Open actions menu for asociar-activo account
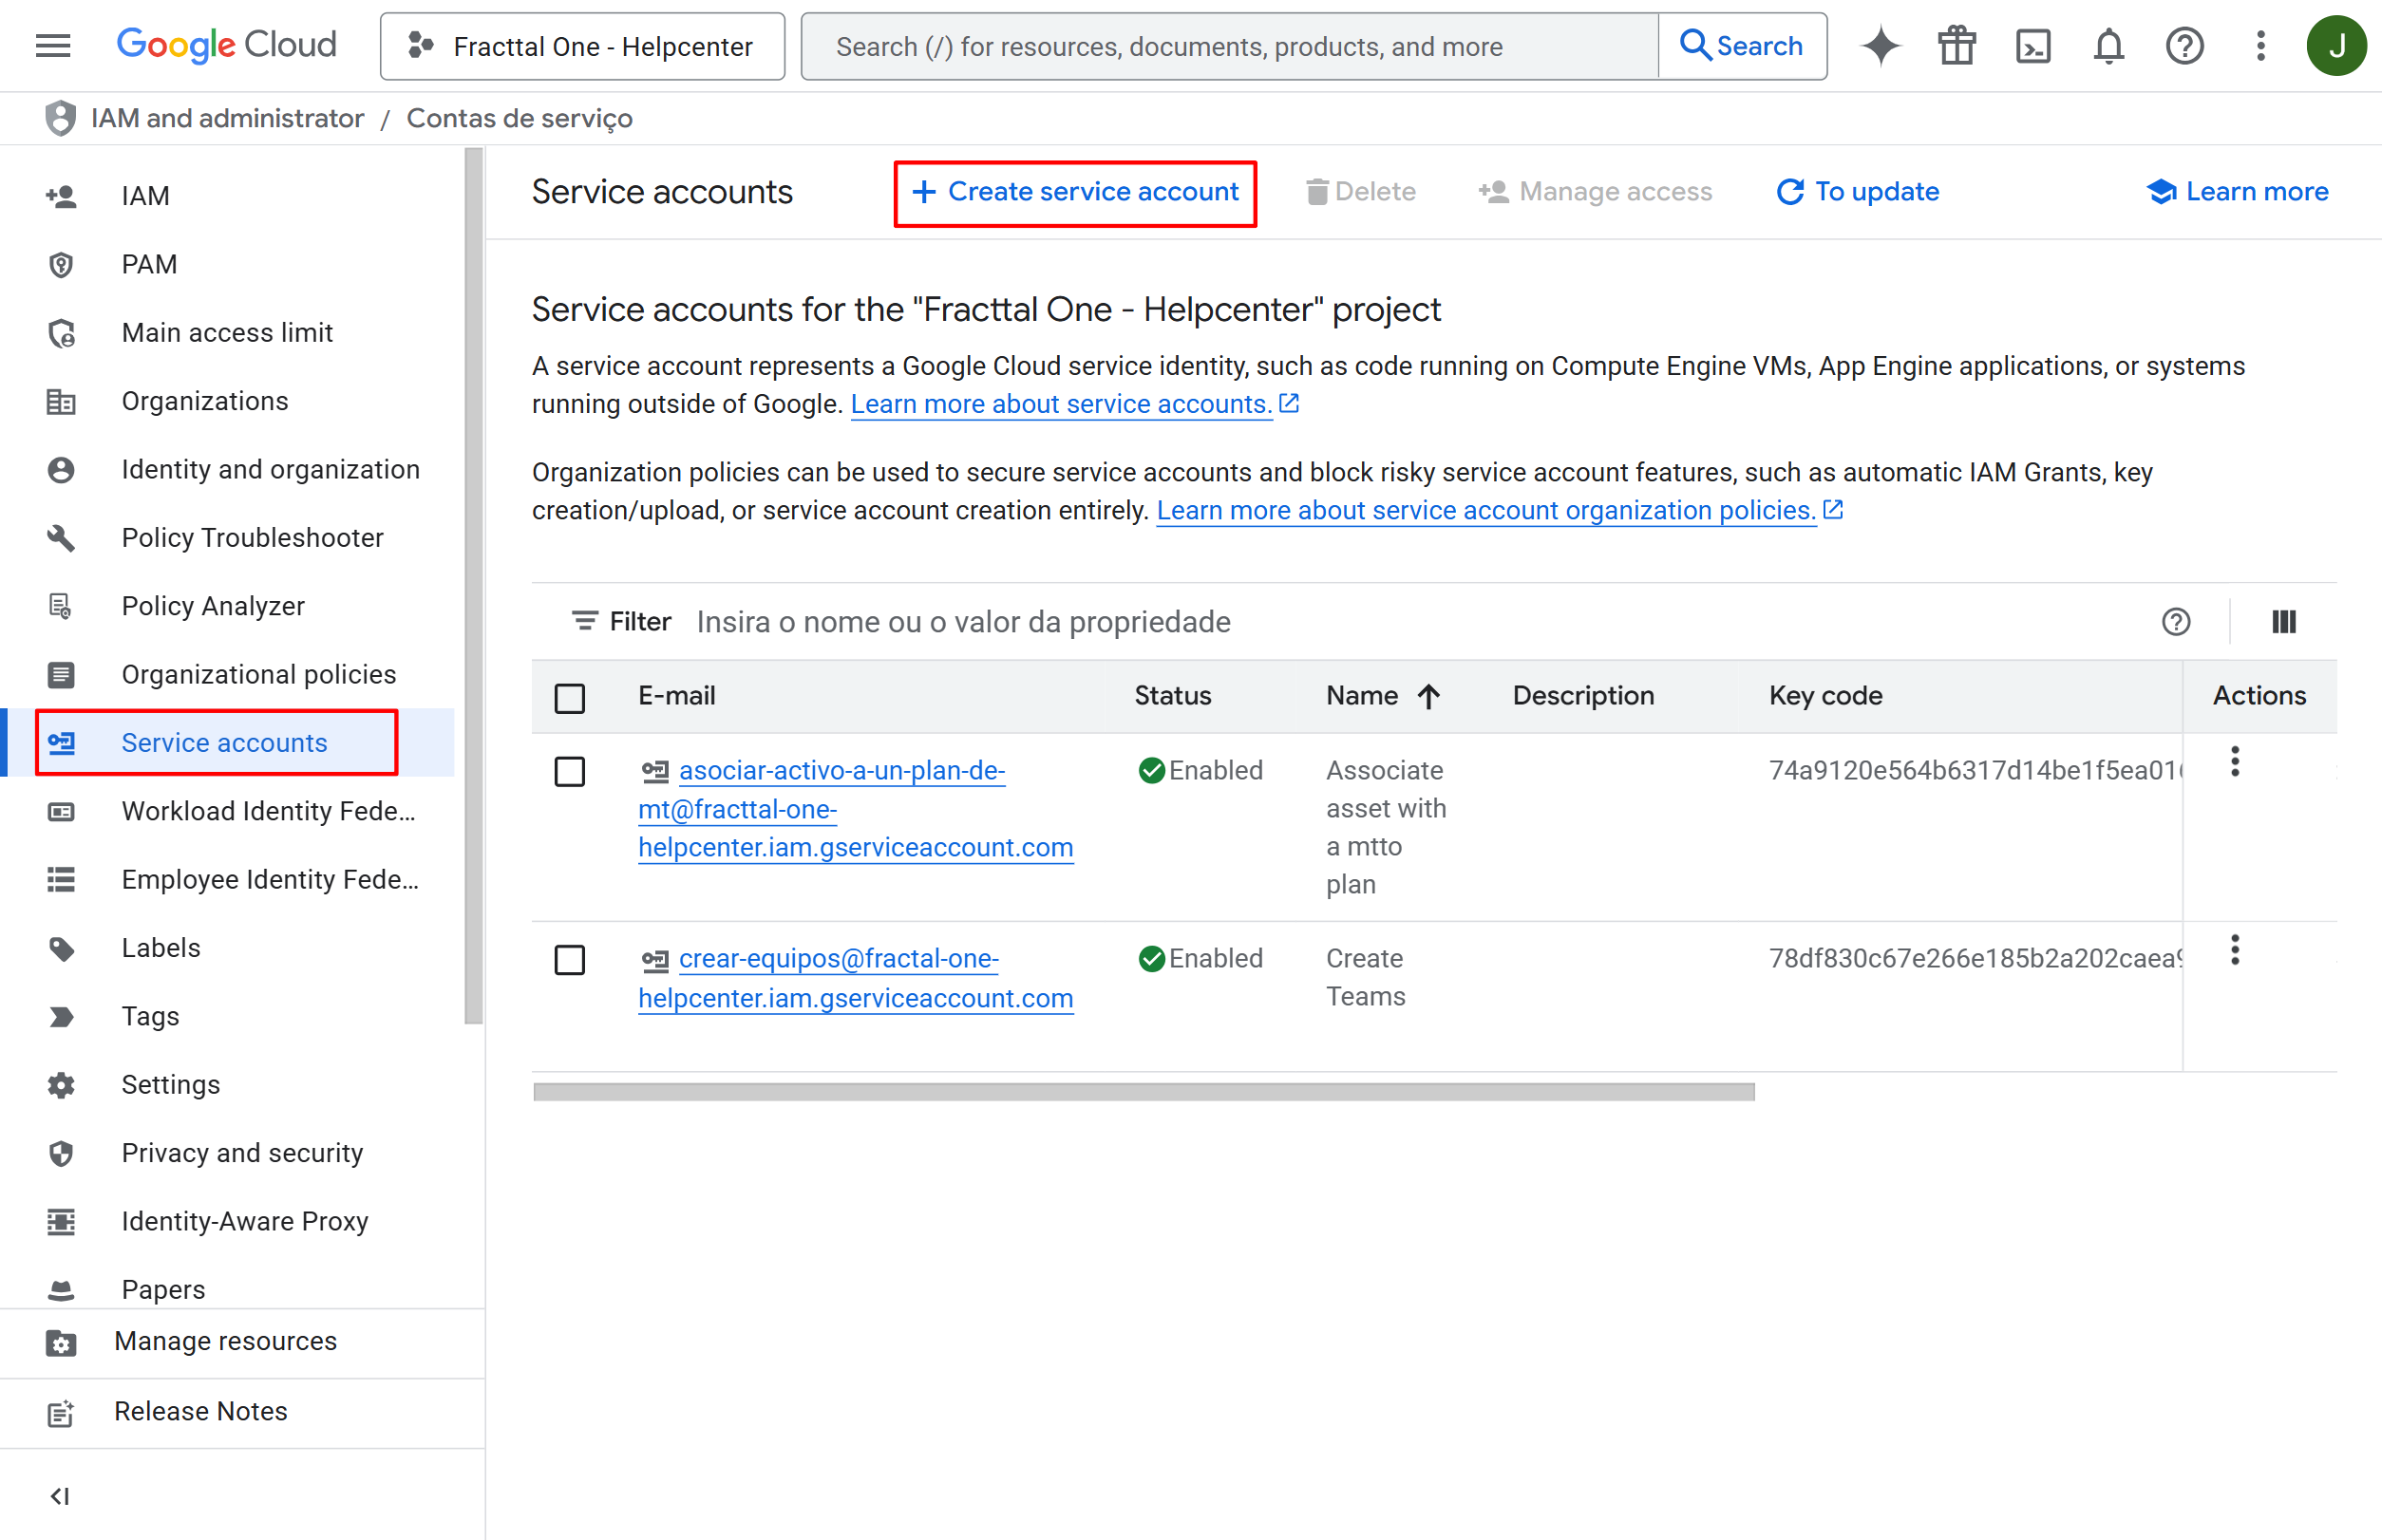2382x1540 pixels. [x=2235, y=762]
